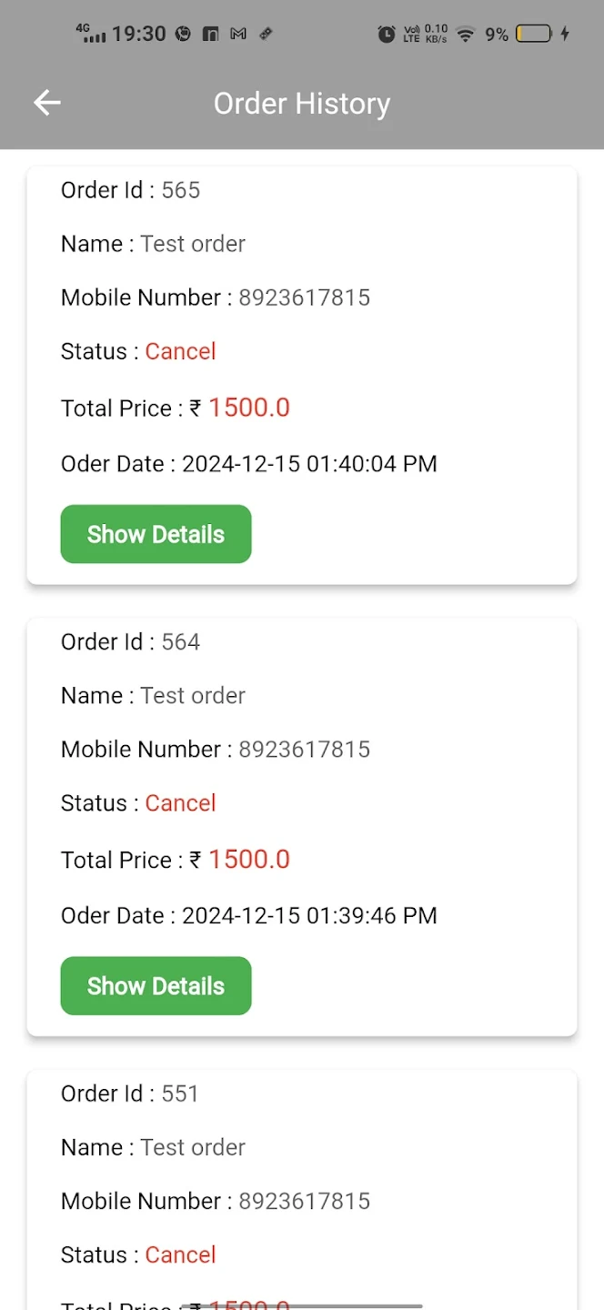Tap the back arrow in the header
This screenshot has width=604, height=1310.
[x=46, y=103]
